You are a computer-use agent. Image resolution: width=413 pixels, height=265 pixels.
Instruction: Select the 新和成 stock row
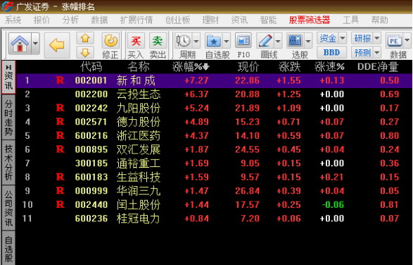point(215,80)
